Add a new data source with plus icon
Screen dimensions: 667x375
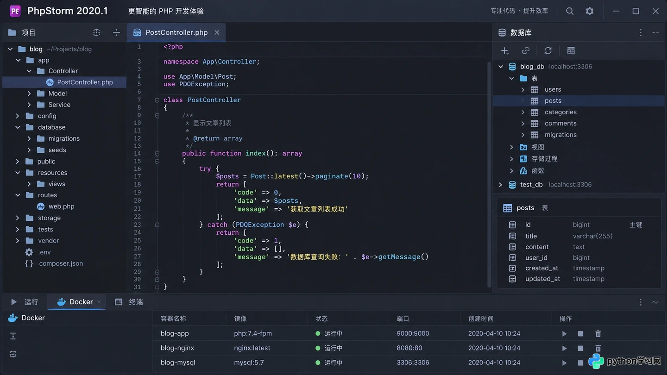click(505, 50)
